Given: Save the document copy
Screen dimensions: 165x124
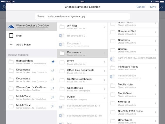Looking at the screenshot, I should pos(153,7).
